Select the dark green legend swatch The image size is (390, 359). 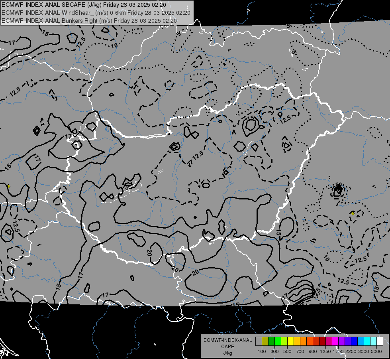271,341
